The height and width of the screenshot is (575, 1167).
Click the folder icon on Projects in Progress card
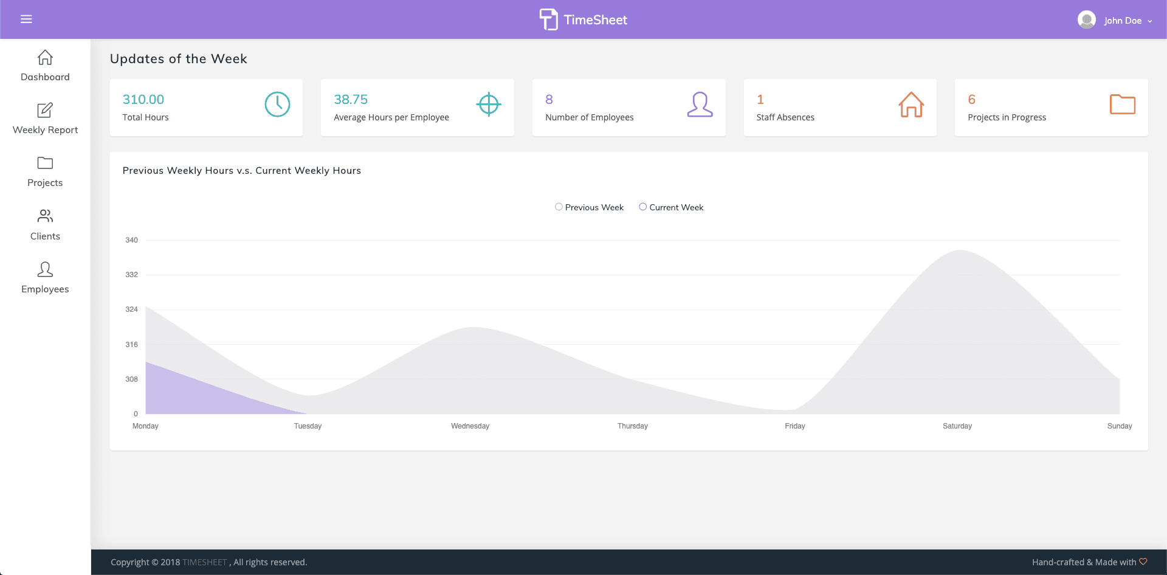tap(1123, 104)
